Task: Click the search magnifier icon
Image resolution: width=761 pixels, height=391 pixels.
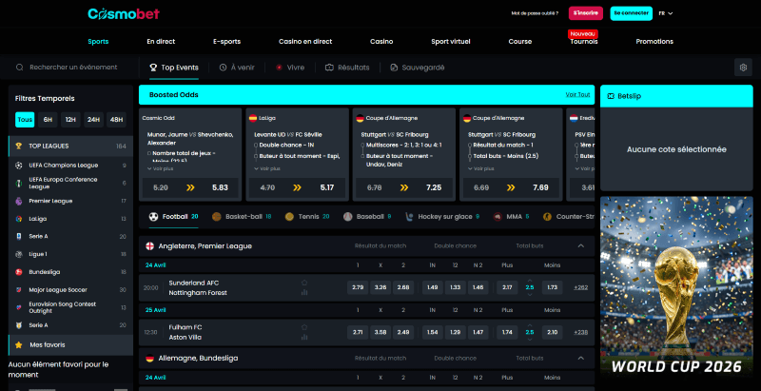Action: pyautogui.click(x=19, y=68)
